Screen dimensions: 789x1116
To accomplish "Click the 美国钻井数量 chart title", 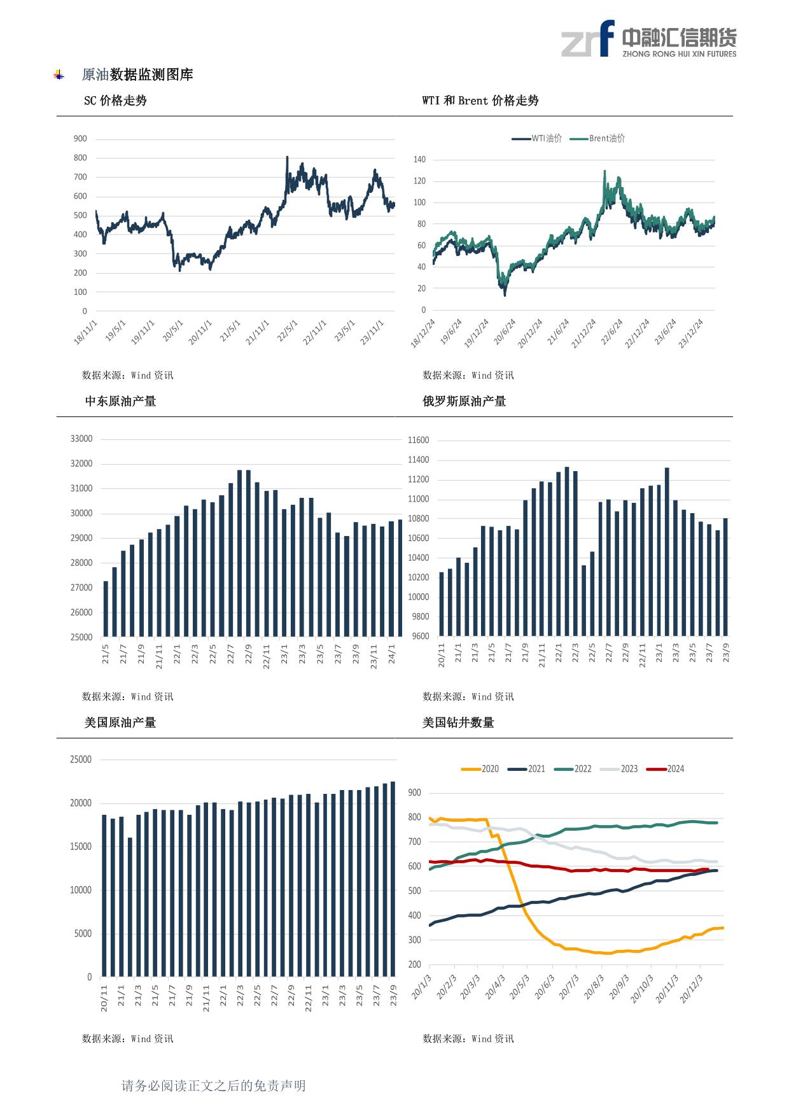I will 458,723.
